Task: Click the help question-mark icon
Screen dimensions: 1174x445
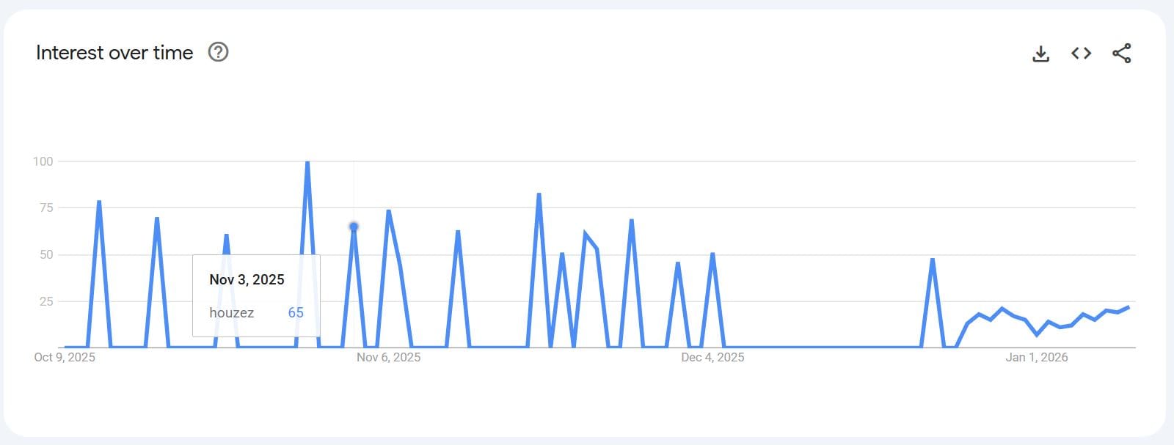Action: [x=217, y=52]
